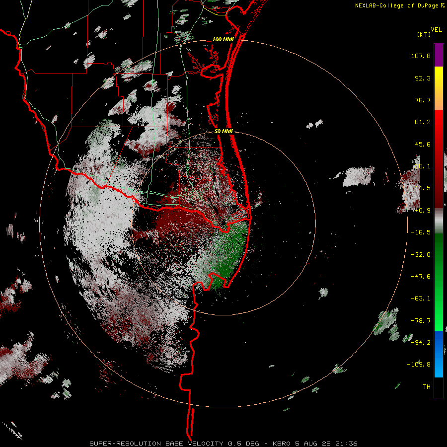This screenshot has width=447, height=447.
Task: Click the TH legend label
Action: 427,387
